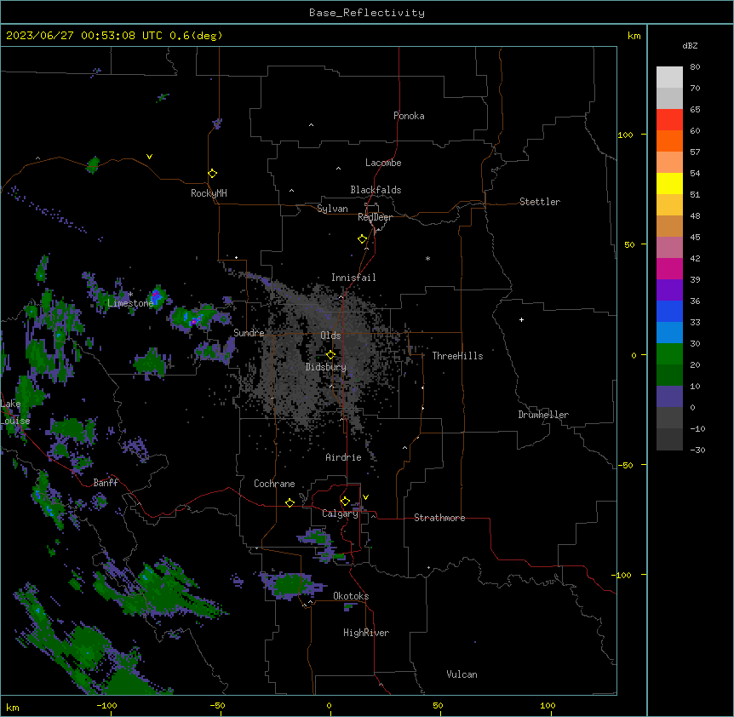Select the red 60–65 dBZ legend swatch
734x717 pixels.
coord(669,120)
